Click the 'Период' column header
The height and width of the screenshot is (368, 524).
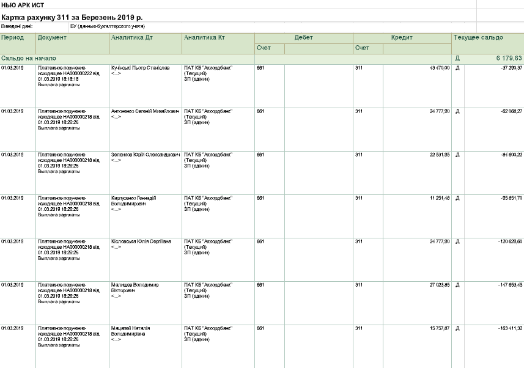[12, 38]
